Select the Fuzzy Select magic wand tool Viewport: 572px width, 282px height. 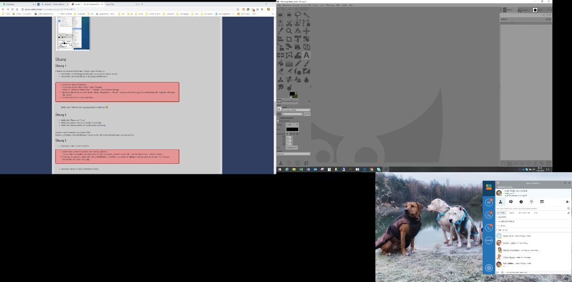pyautogui.click(x=307, y=15)
